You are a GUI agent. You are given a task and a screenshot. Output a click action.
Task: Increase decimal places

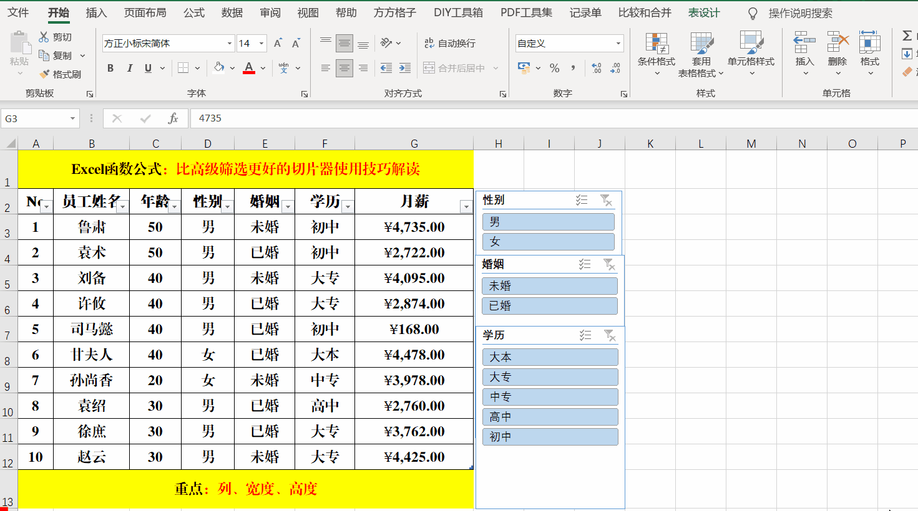click(597, 68)
